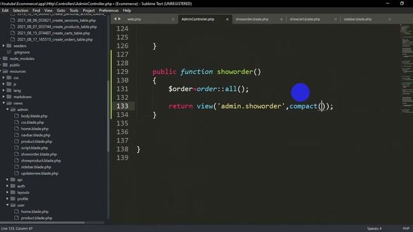Expand the api folder
Screen dimensions: 413x232
coord(8,180)
